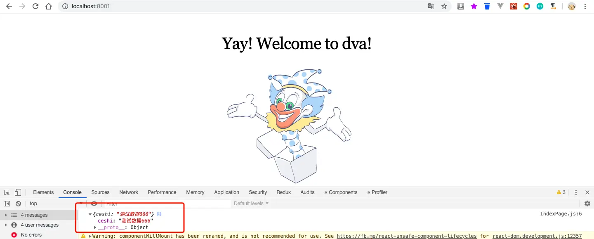
Task: Open the browser home page
Action: point(49,6)
